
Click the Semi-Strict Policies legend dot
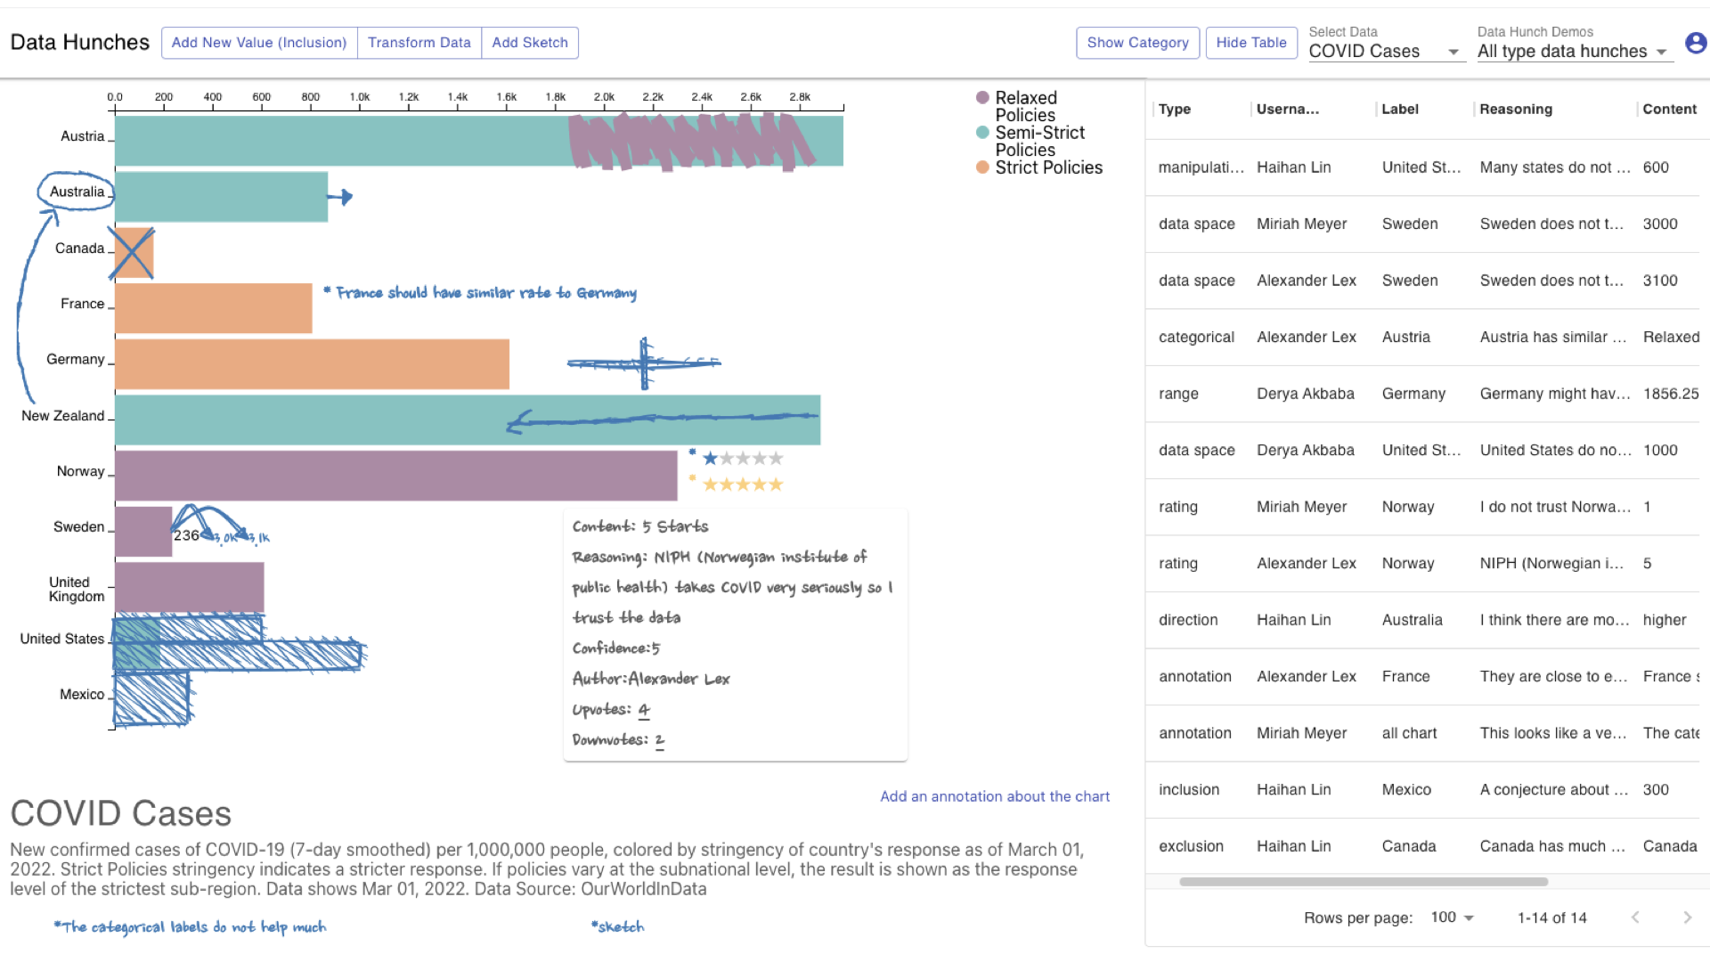[x=982, y=133]
